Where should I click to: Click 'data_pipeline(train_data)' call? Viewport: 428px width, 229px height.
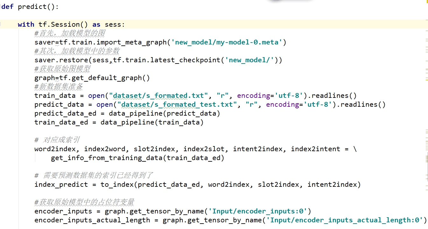coord(152,122)
